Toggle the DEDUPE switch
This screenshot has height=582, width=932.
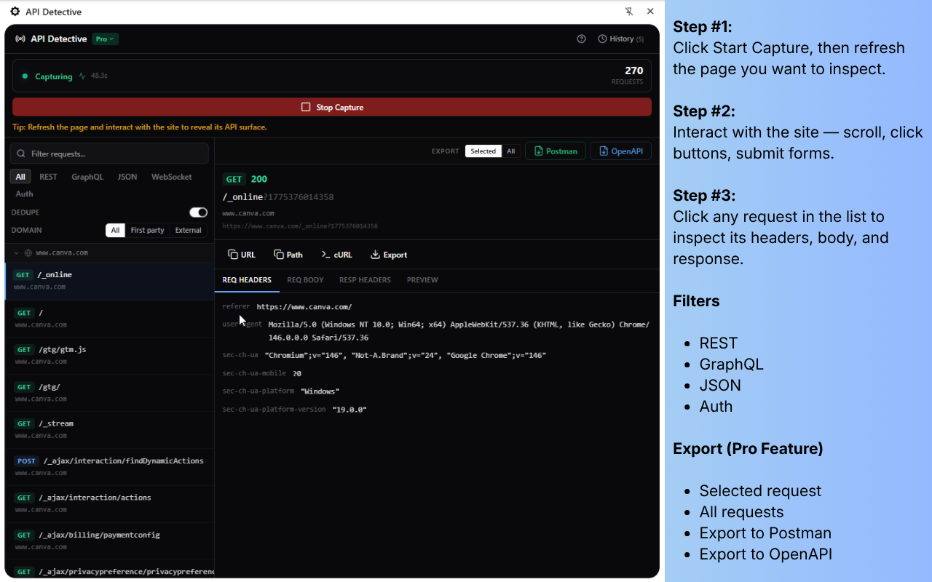(198, 212)
